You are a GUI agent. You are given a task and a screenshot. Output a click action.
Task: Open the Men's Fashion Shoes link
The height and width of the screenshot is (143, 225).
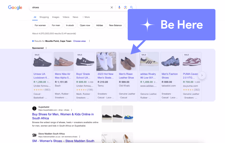(x=170, y=76)
